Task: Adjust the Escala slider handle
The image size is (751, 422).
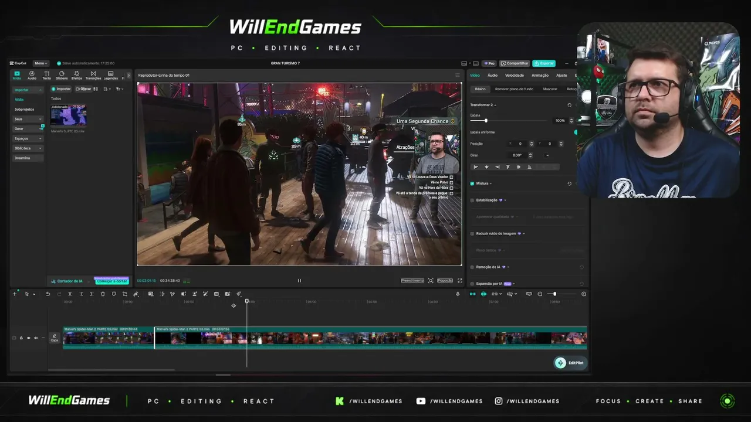Action: (x=486, y=121)
